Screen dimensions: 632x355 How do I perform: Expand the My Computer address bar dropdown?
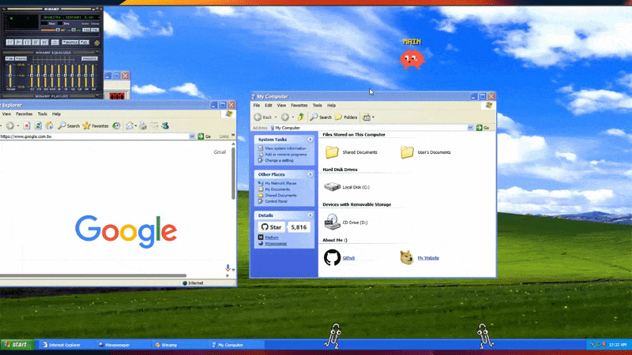[470, 128]
